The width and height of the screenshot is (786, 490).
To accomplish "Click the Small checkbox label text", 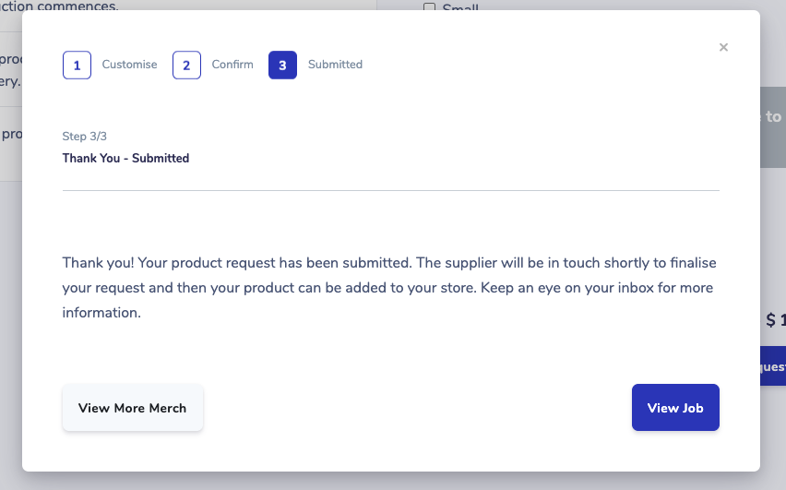I will pos(460,7).
